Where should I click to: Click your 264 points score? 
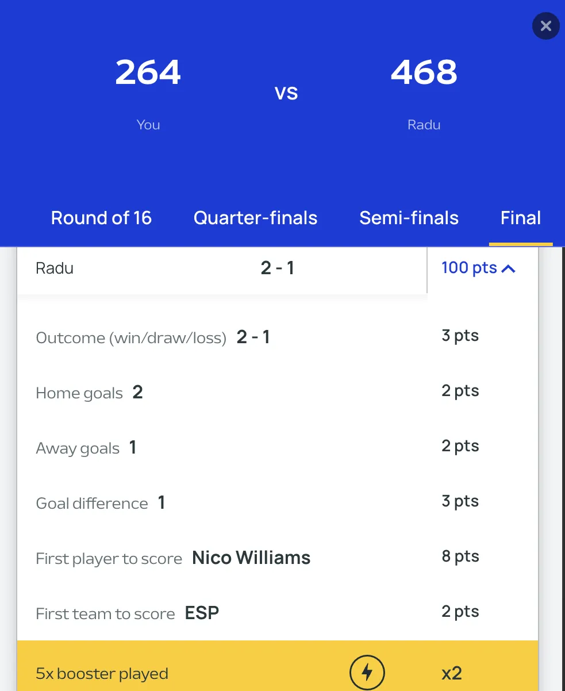tap(148, 72)
